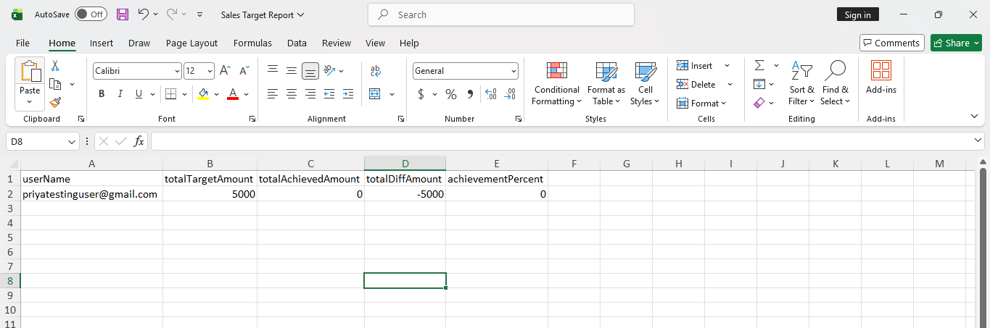The width and height of the screenshot is (990, 328).
Task: Align text to the right
Action: point(310,94)
